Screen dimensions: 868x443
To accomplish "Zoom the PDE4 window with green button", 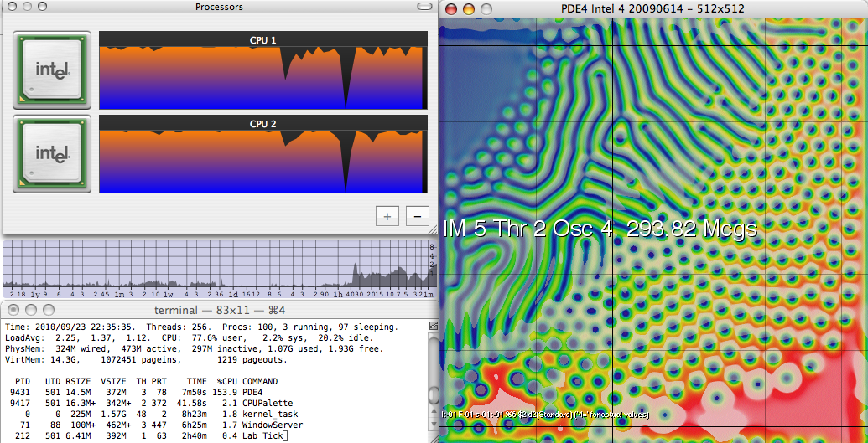I will click(x=486, y=8).
